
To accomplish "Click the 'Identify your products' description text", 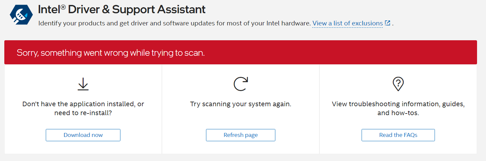I will click(x=174, y=23).
